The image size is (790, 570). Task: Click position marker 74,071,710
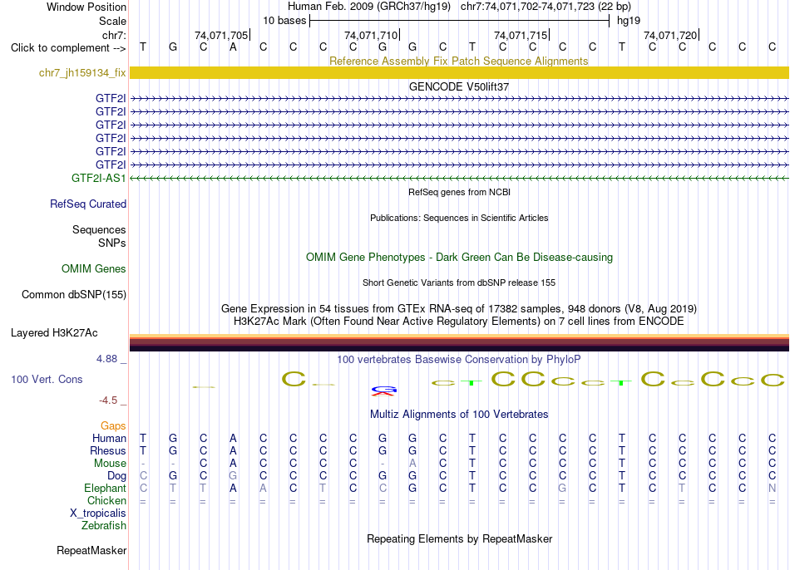pyautogui.click(x=371, y=35)
